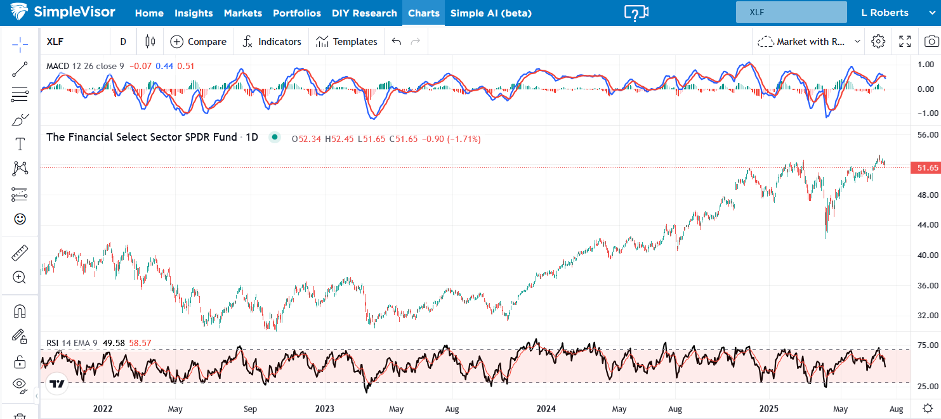Image resolution: width=941 pixels, height=419 pixels.
Task: Click the XLF search field in header
Action: (x=791, y=12)
